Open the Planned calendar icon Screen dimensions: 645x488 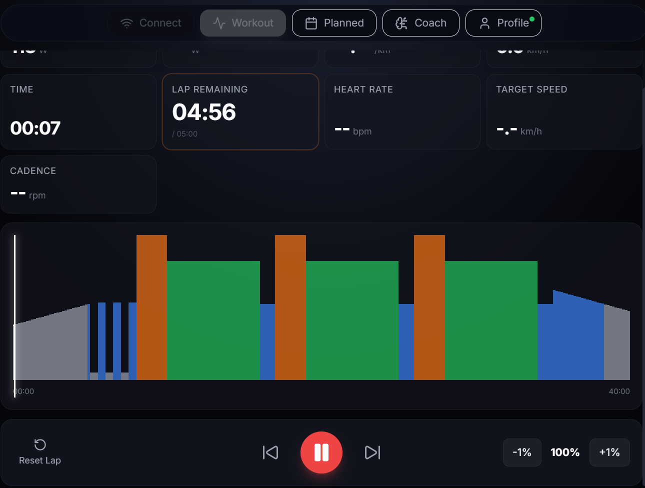pos(311,22)
